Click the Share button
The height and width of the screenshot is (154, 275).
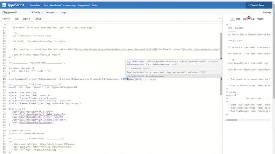(38, 19)
